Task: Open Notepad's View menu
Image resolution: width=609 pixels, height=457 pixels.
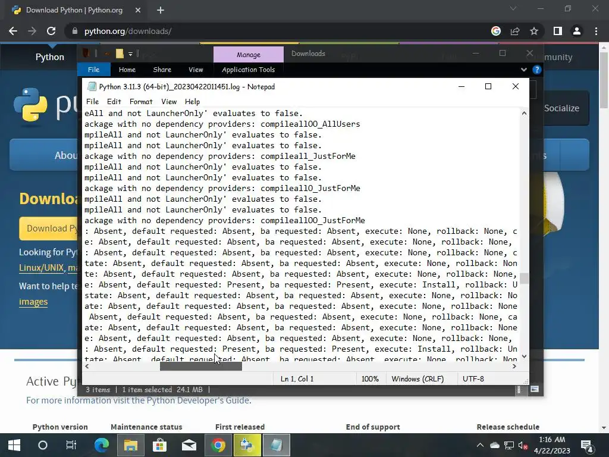Action: pyautogui.click(x=169, y=101)
